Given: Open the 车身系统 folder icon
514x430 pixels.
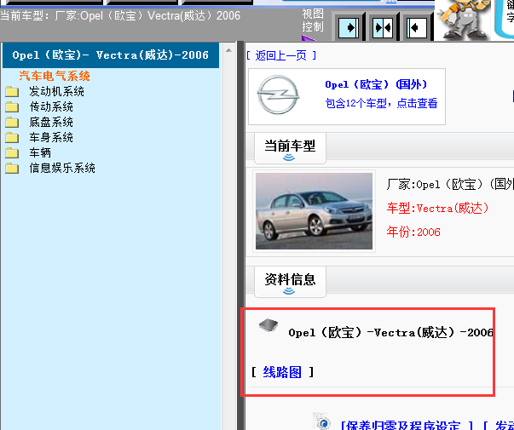Looking at the screenshot, I should [x=12, y=138].
